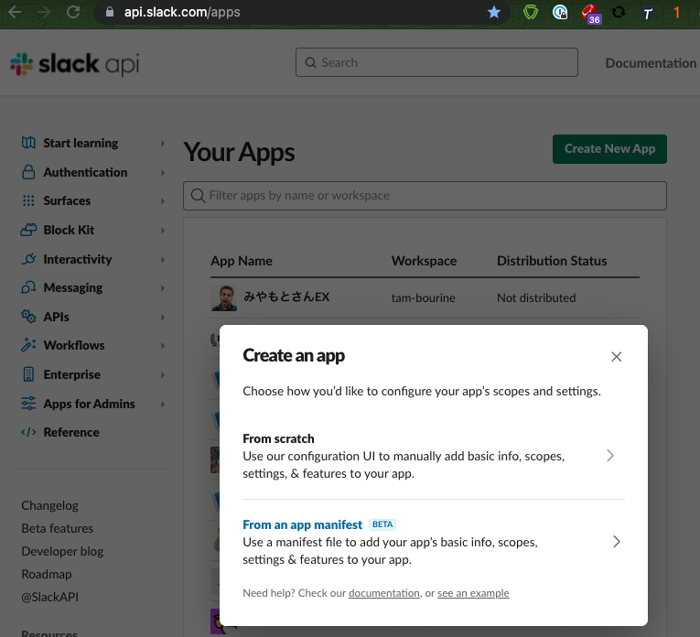Screen dimensions: 700x637
Task: Click the Enterprise building icon
Action: pyautogui.click(x=28, y=374)
